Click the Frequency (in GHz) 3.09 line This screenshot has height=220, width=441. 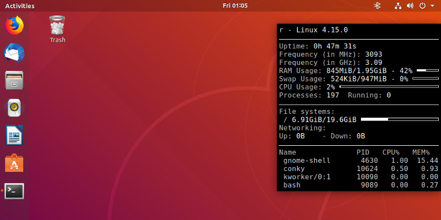coord(330,63)
